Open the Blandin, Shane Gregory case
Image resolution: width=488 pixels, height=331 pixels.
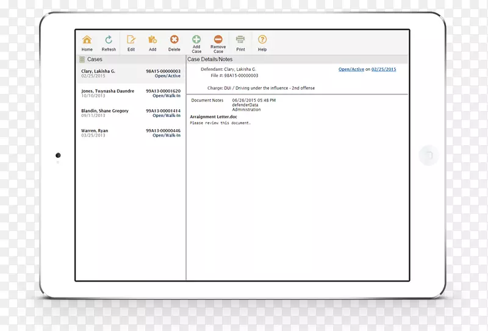point(105,111)
